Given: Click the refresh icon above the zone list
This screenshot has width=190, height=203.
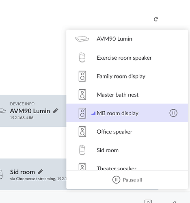Looking at the screenshot, I should 156,19.
